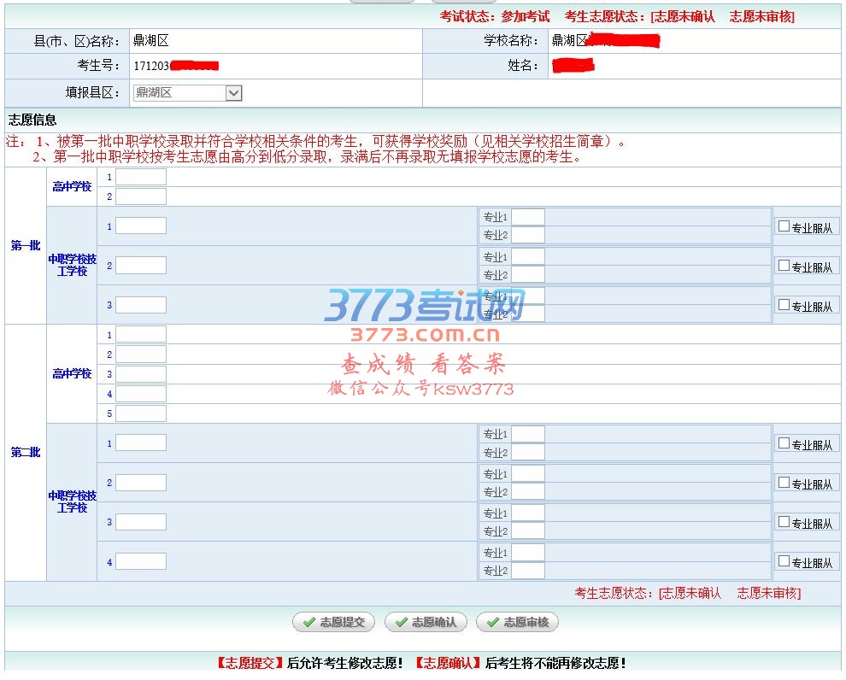The width and height of the screenshot is (846, 680).
Task: Focus second batch vocational school 2 code field
Action: (x=141, y=483)
